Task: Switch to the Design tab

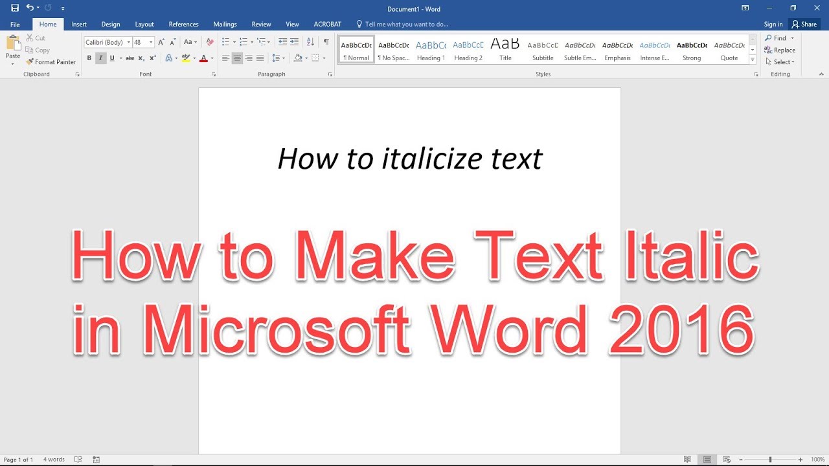Action: pos(111,25)
